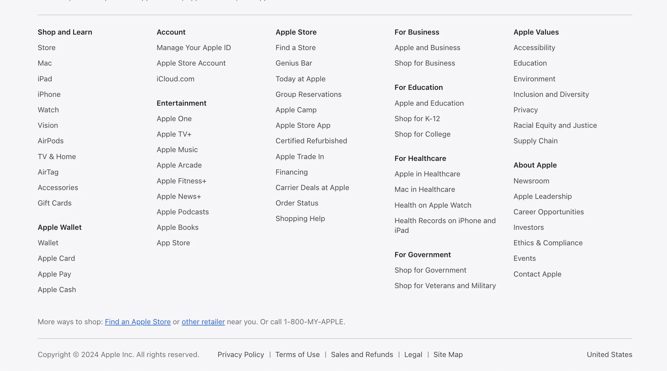Image resolution: width=667 pixels, height=371 pixels.
Task: Select the Group Reservations link
Action: [x=308, y=94]
